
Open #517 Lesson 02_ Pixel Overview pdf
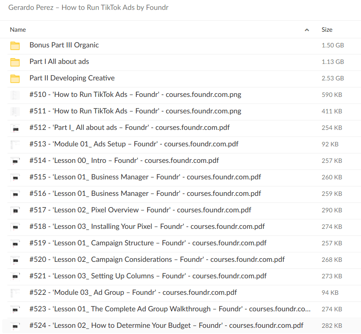coord(140,210)
